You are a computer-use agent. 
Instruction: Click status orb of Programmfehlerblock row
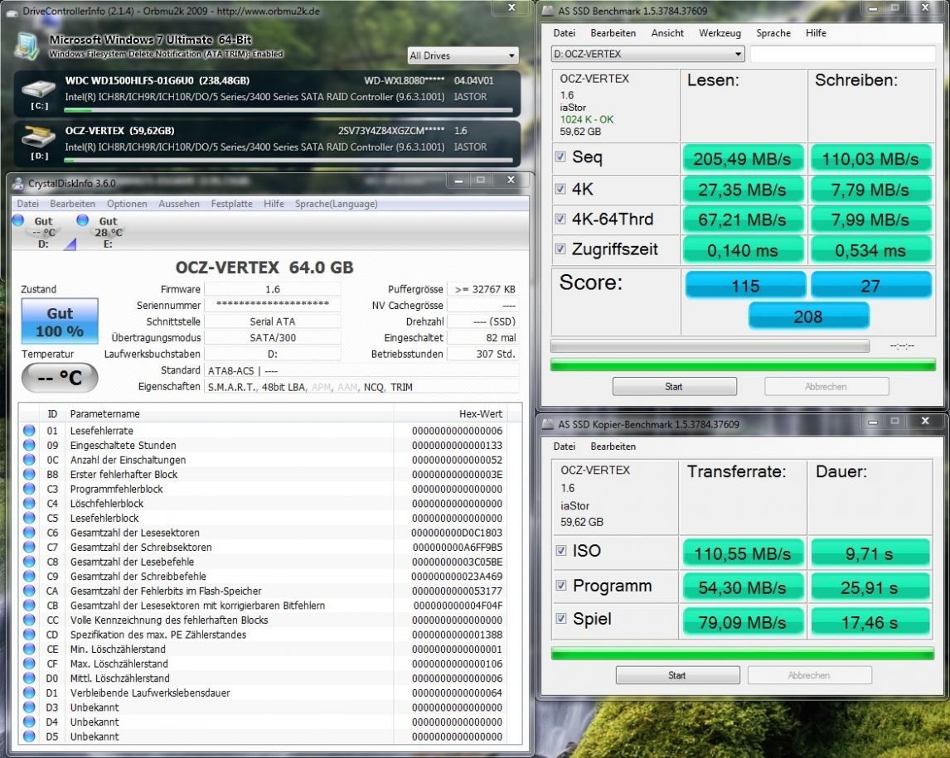pyautogui.click(x=29, y=489)
